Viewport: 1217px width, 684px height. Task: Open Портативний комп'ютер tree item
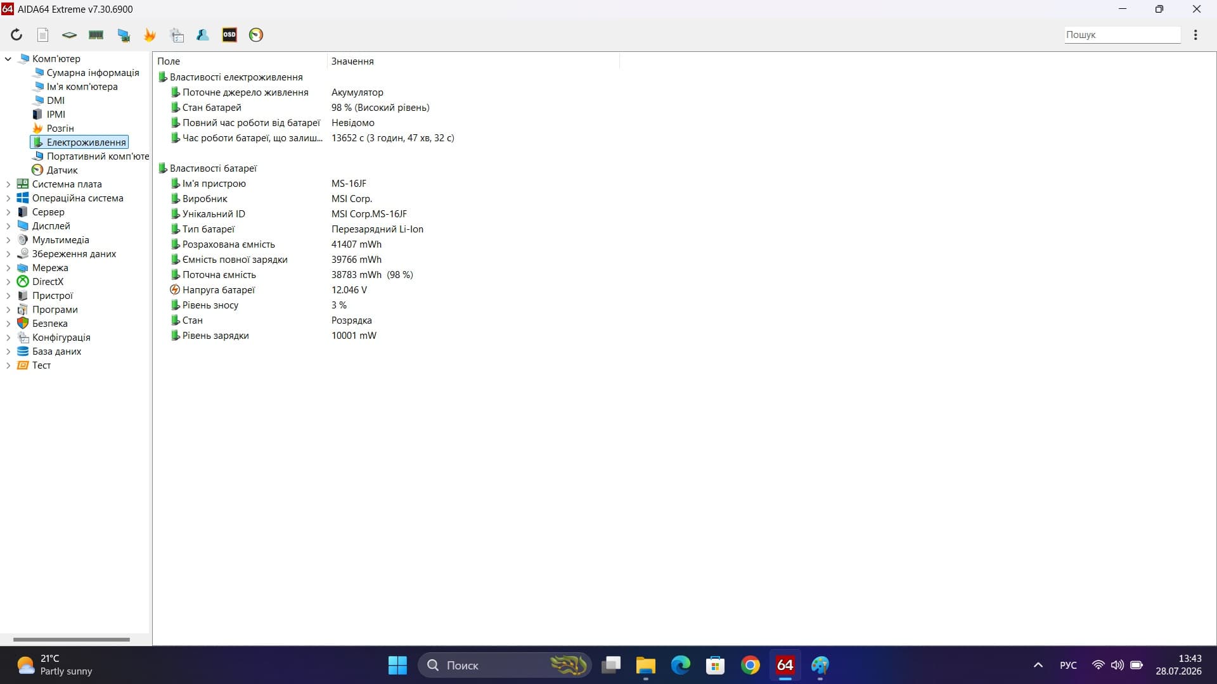click(98, 156)
